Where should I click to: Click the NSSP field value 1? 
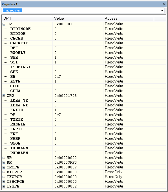(55, 139)
